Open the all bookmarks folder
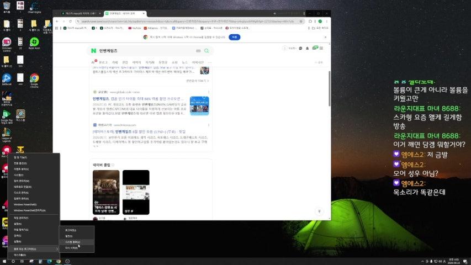 320,28
